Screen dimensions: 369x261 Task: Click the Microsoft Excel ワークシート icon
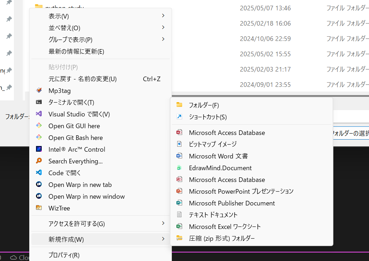click(179, 226)
